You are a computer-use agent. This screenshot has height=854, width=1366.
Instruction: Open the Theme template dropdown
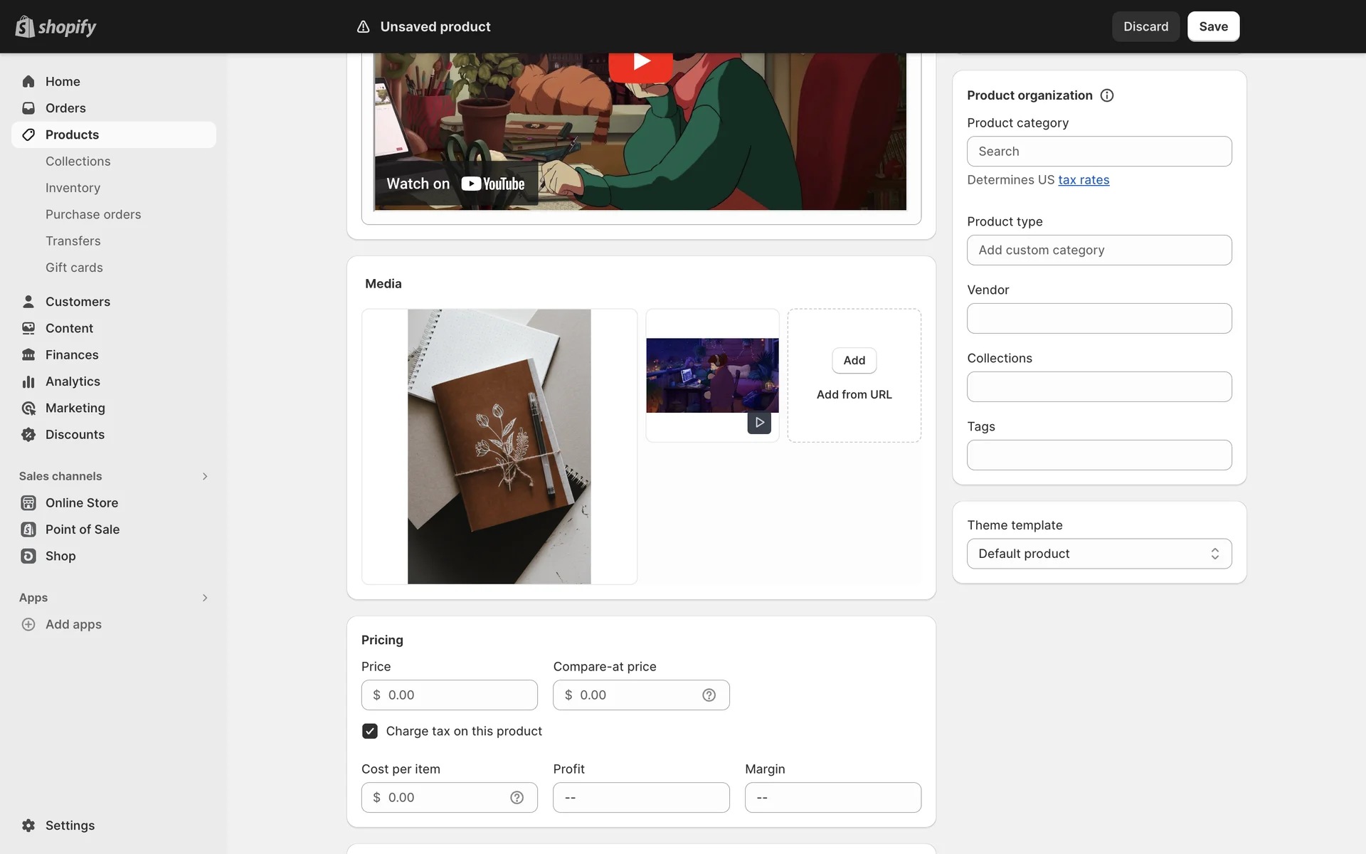1098,554
